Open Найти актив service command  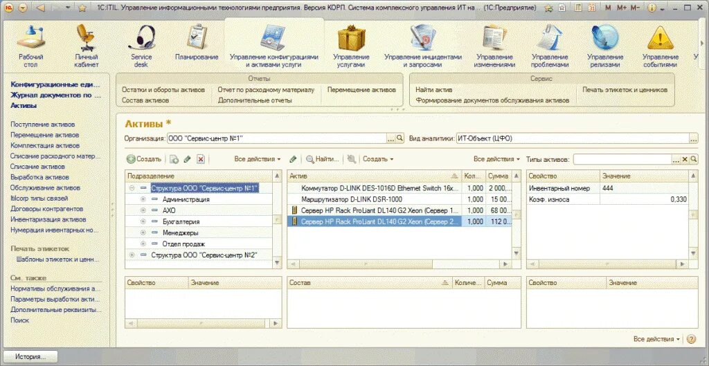tap(434, 90)
